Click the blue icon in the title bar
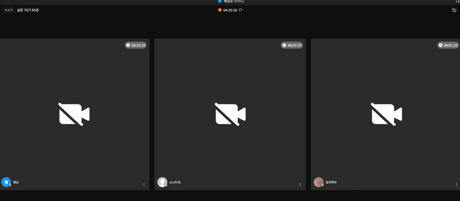 (220, 1)
